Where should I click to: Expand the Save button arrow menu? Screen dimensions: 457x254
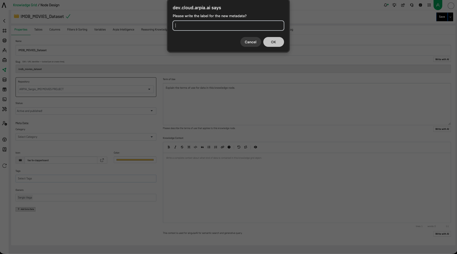(x=450, y=17)
